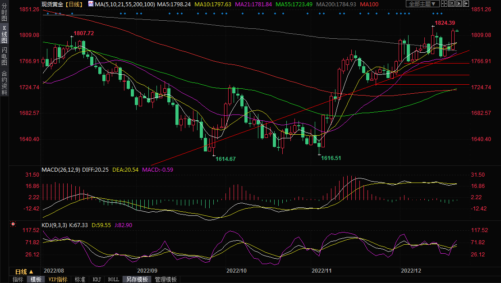
Task: Open the 全部主题 dropdown
Action: (423, 4)
